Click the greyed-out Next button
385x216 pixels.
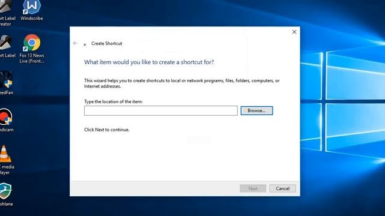pos(253,188)
